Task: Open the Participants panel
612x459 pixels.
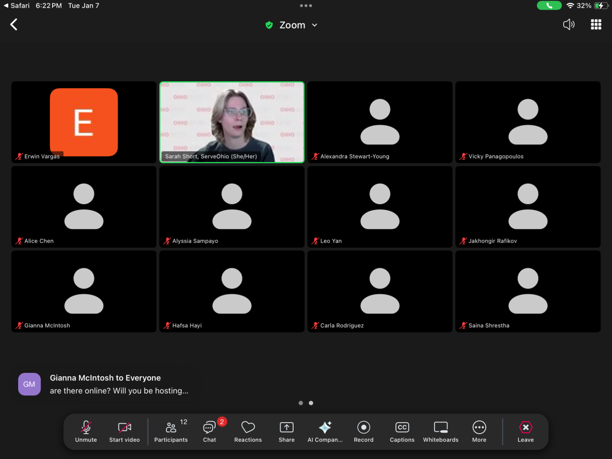Action: (x=171, y=431)
